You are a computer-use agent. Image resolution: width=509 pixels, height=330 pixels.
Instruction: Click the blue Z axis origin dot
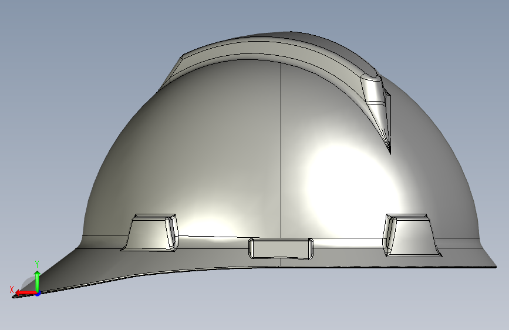[x=38, y=294]
